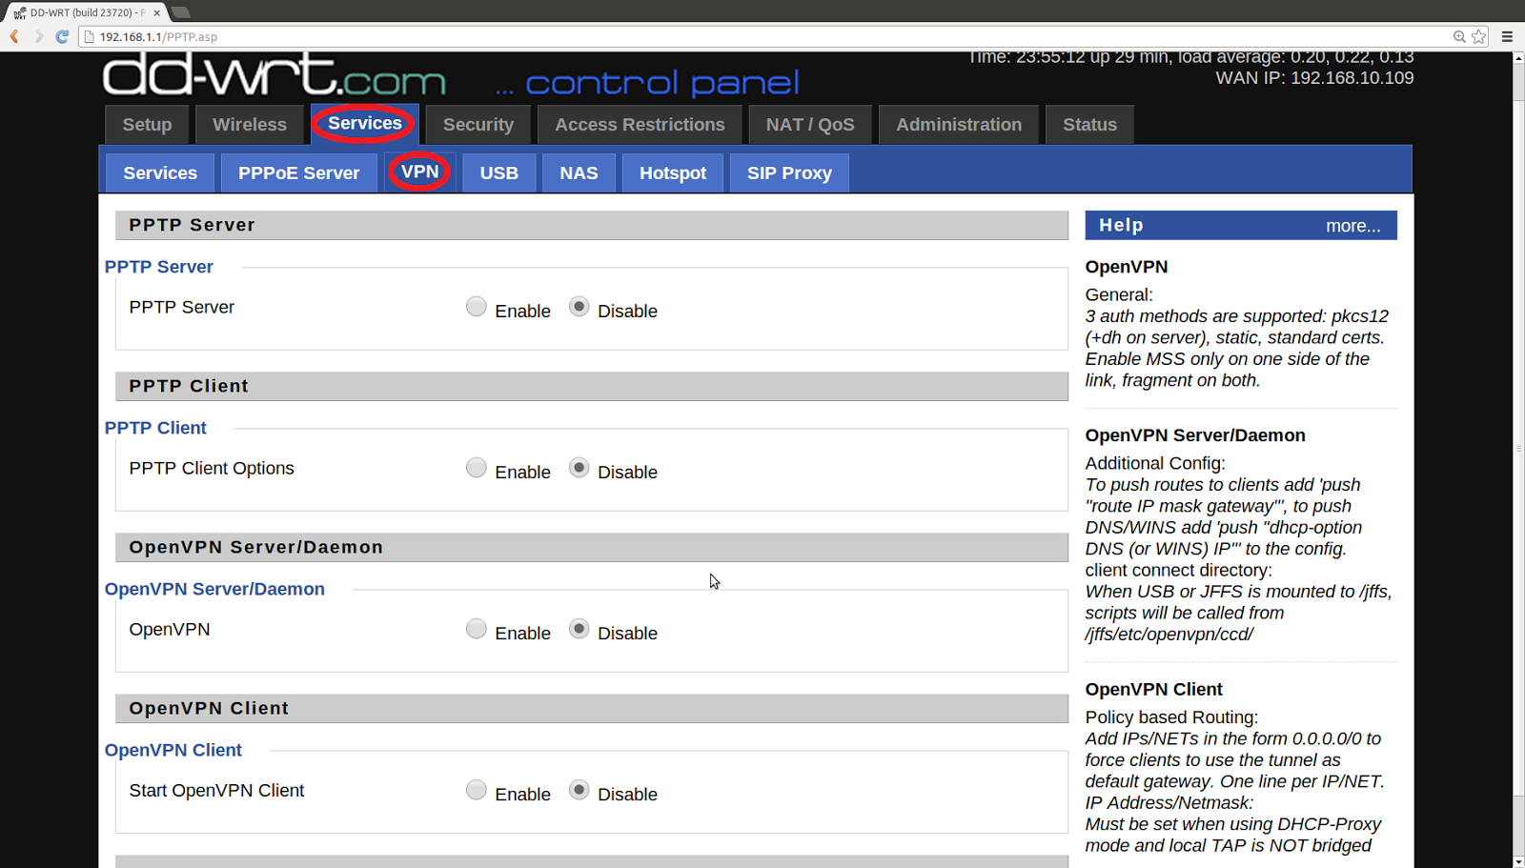Go back to the previous browser page

click(14, 36)
